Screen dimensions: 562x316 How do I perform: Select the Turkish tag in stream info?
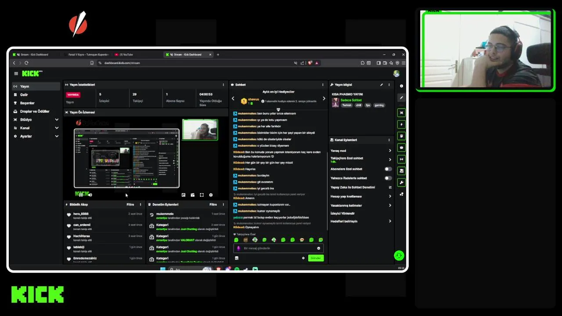coord(347,105)
